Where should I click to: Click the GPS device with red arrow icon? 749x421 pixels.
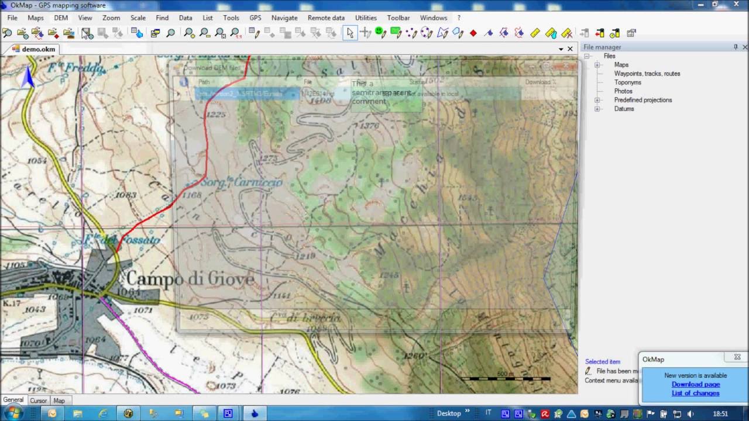[600, 33]
